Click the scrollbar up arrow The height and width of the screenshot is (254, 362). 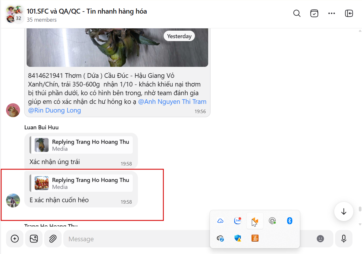tap(360, 31)
